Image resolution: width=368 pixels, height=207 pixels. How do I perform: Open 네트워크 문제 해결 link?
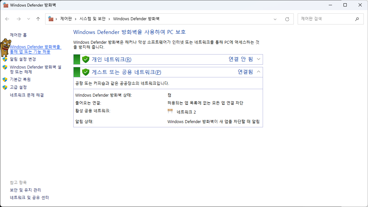coord(27,95)
